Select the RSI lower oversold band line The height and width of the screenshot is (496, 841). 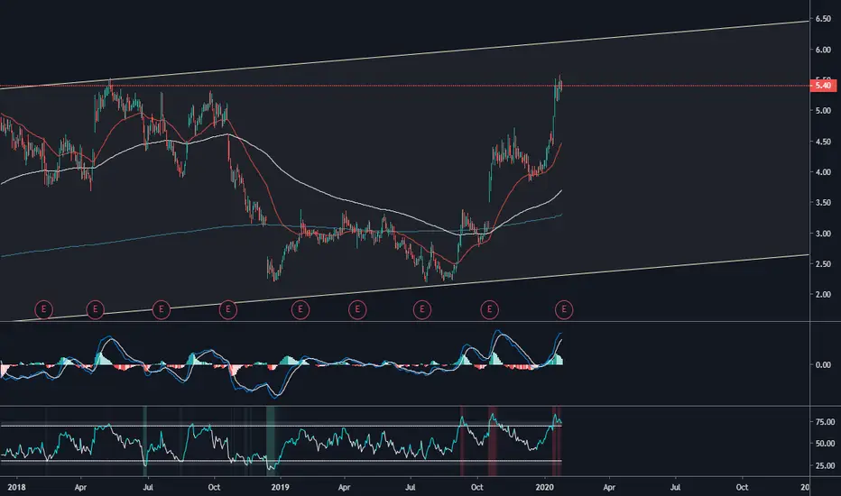[x=282, y=461]
